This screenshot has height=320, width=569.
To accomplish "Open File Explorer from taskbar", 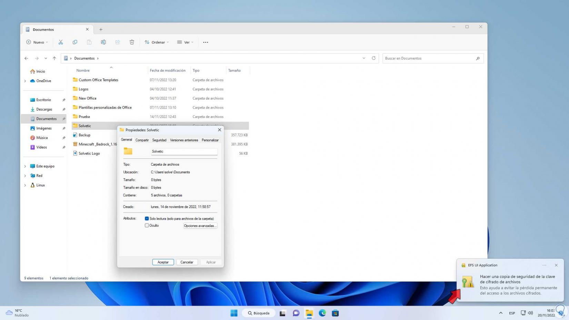I will [309, 313].
